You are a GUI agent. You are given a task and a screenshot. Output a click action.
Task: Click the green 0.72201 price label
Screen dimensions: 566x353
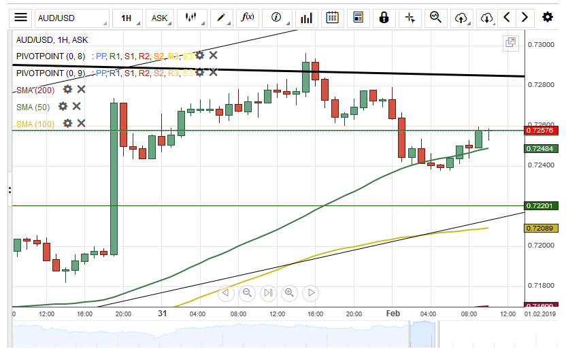coord(541,205)
